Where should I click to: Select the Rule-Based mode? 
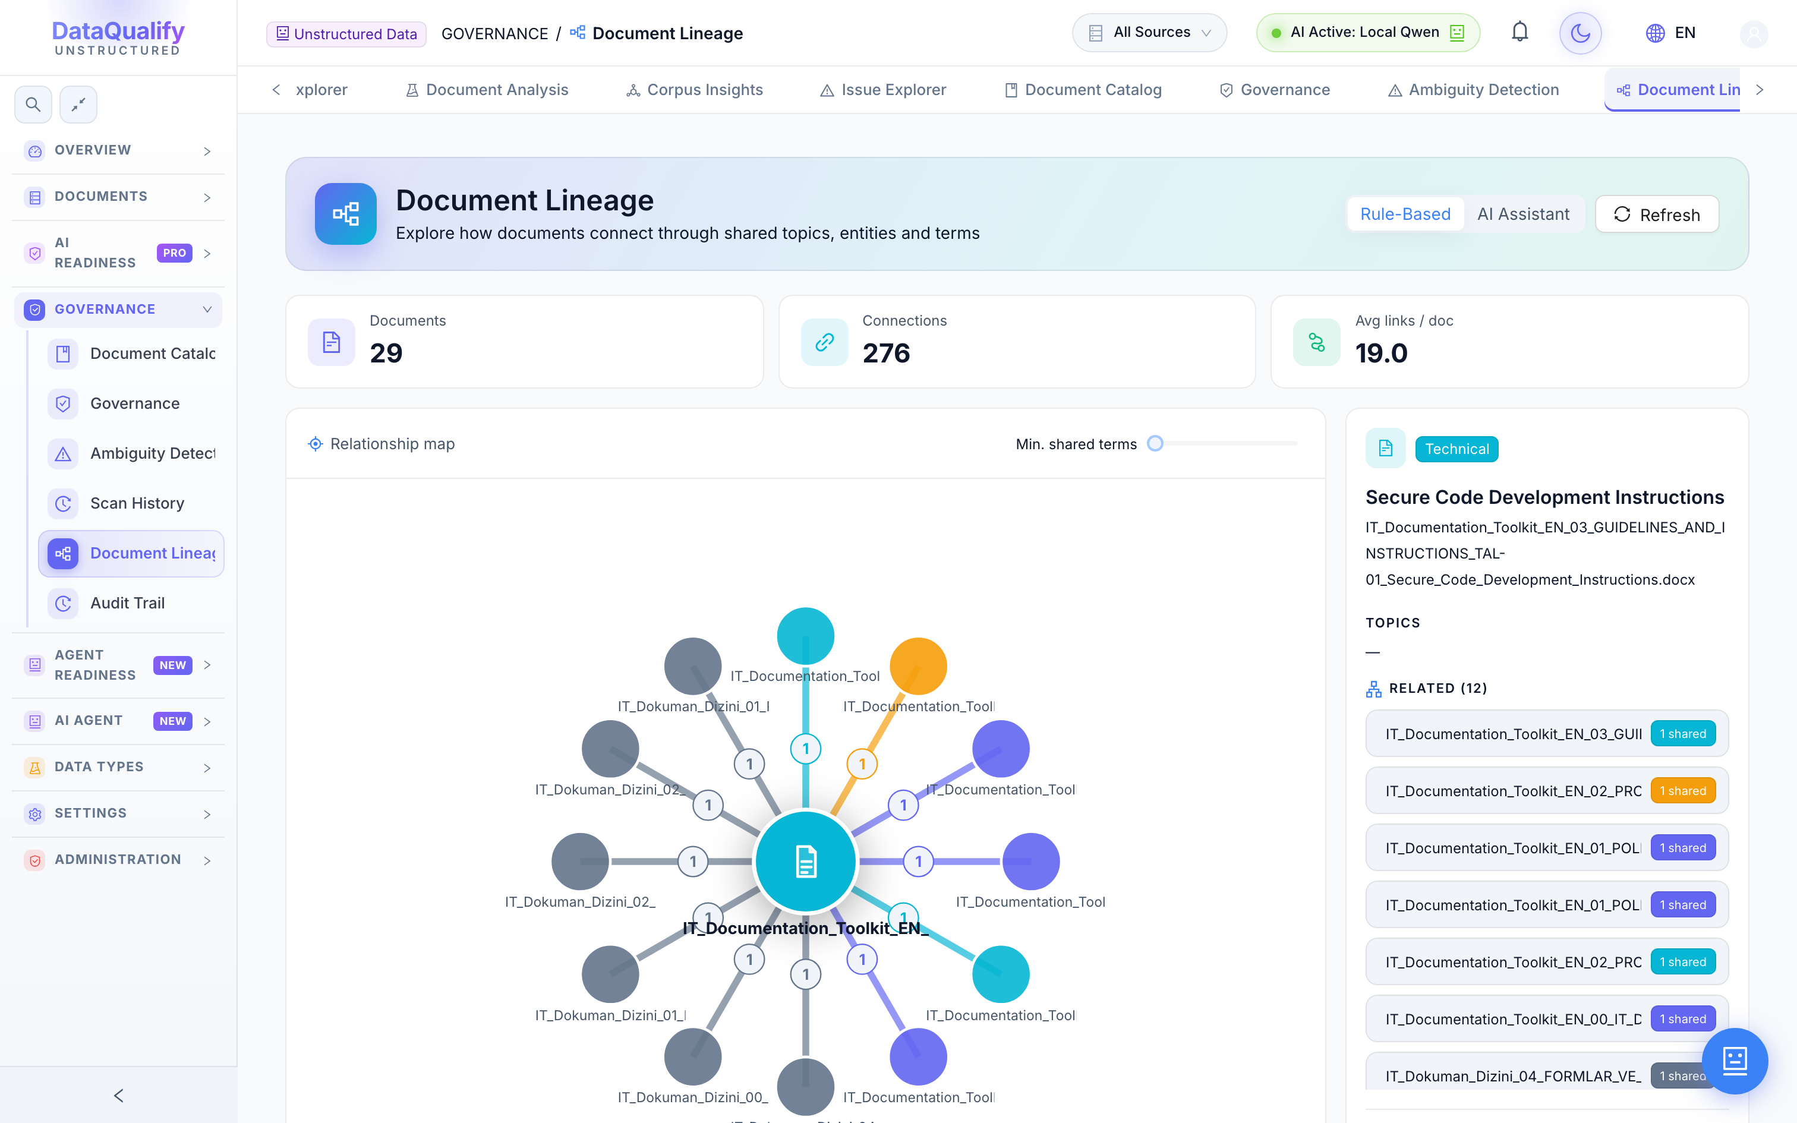coord(1405,214)
